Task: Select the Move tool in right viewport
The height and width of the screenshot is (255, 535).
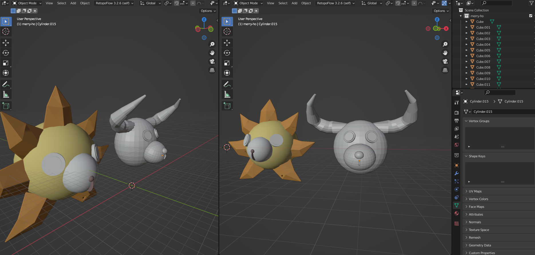Action: click(227, 43)
